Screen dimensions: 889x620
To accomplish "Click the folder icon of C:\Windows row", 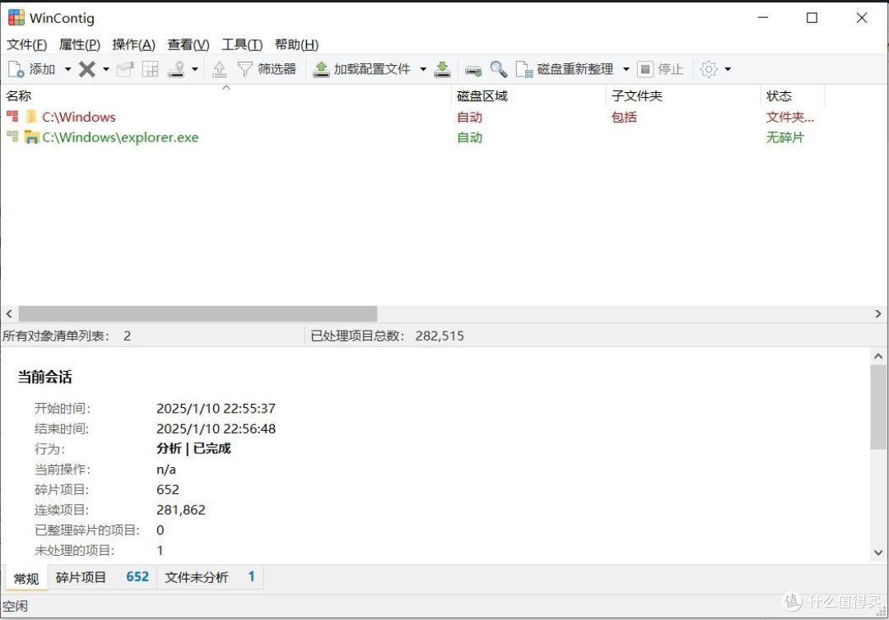I will click(31, 117).
